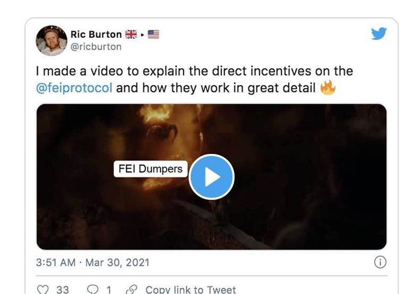
Task: Open Ric Burton's profile picture
Action: [x=51, y=41]
